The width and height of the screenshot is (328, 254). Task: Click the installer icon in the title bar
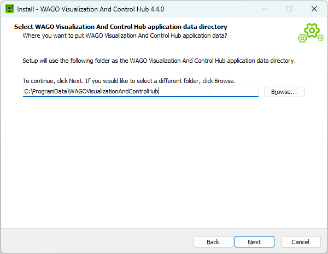point(9,9)
